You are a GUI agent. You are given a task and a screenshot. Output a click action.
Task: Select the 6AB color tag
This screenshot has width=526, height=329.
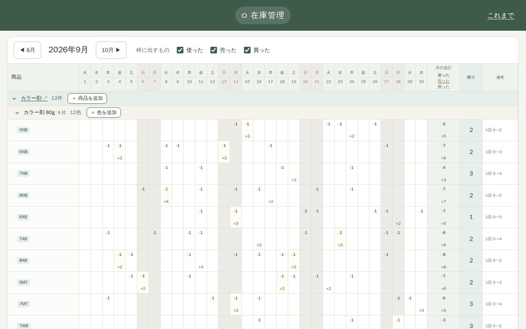coord(23,217)
